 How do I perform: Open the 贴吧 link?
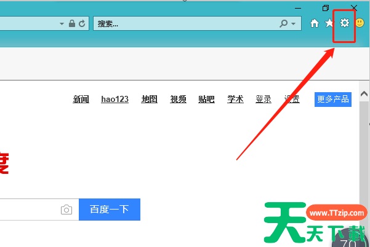pos(206,99)
